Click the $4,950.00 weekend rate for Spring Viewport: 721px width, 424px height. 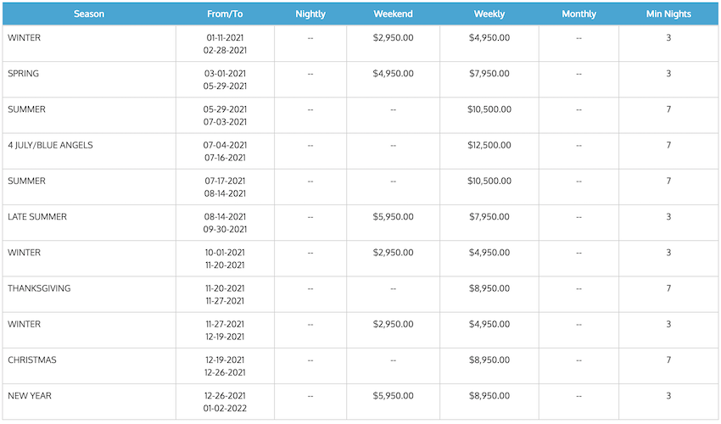pyautogui.click(x=393, y=74)
